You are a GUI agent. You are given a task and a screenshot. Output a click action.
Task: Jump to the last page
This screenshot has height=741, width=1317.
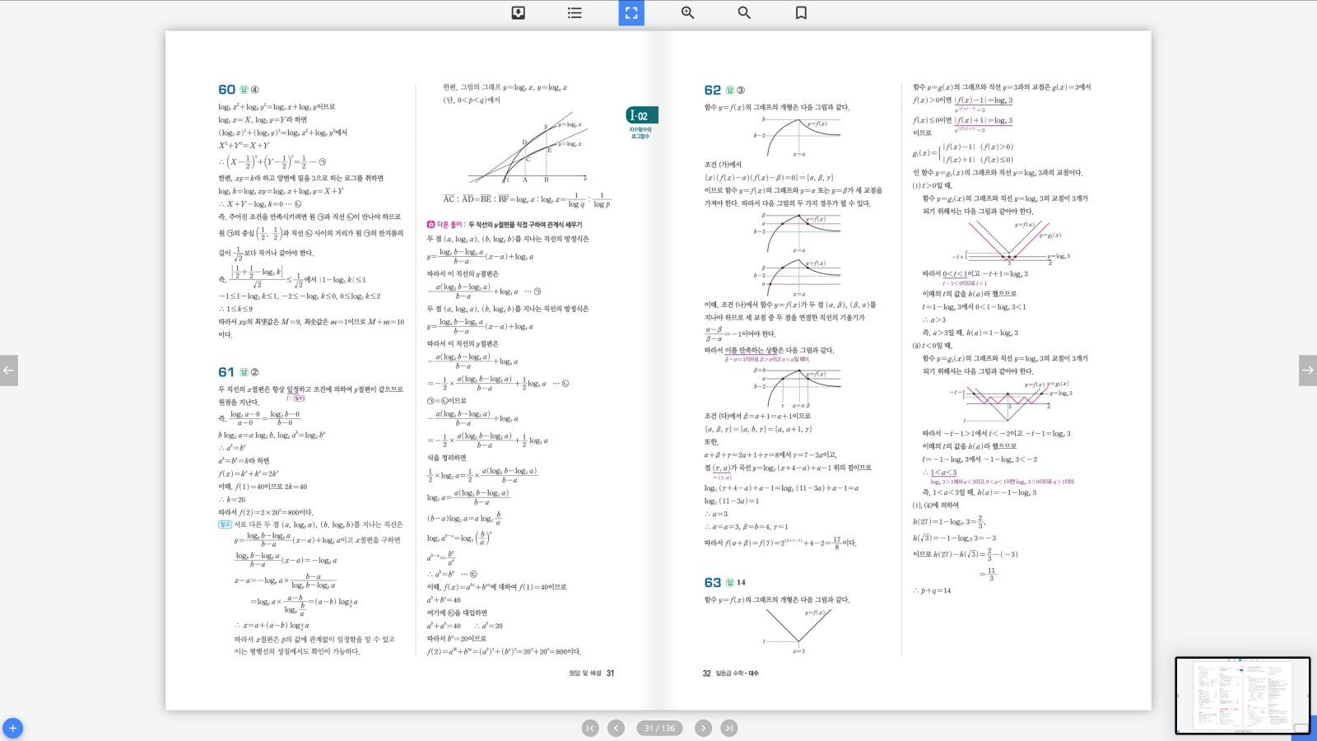[729, 728]
